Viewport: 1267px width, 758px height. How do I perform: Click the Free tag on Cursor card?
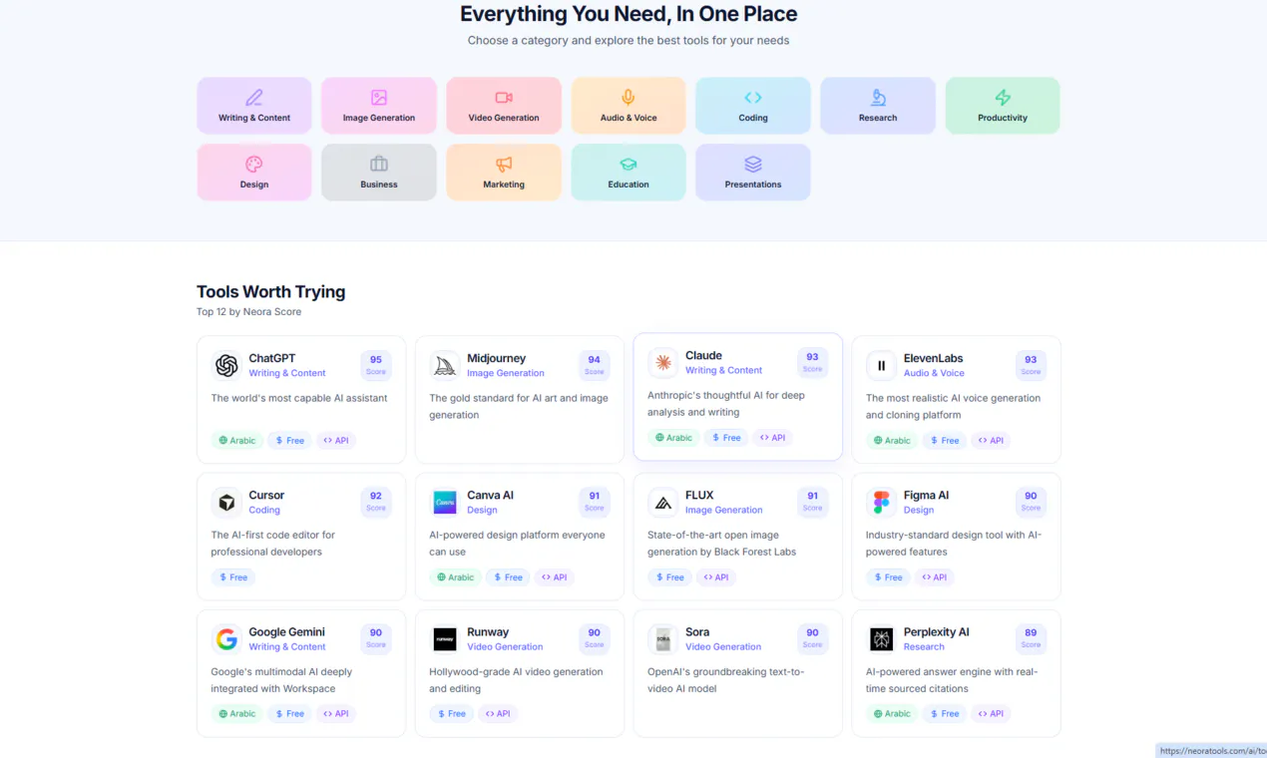[x=233, y=576]
